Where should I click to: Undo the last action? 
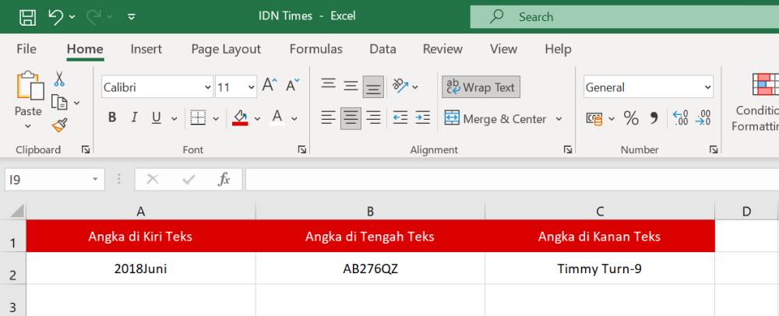click(55, 17)
